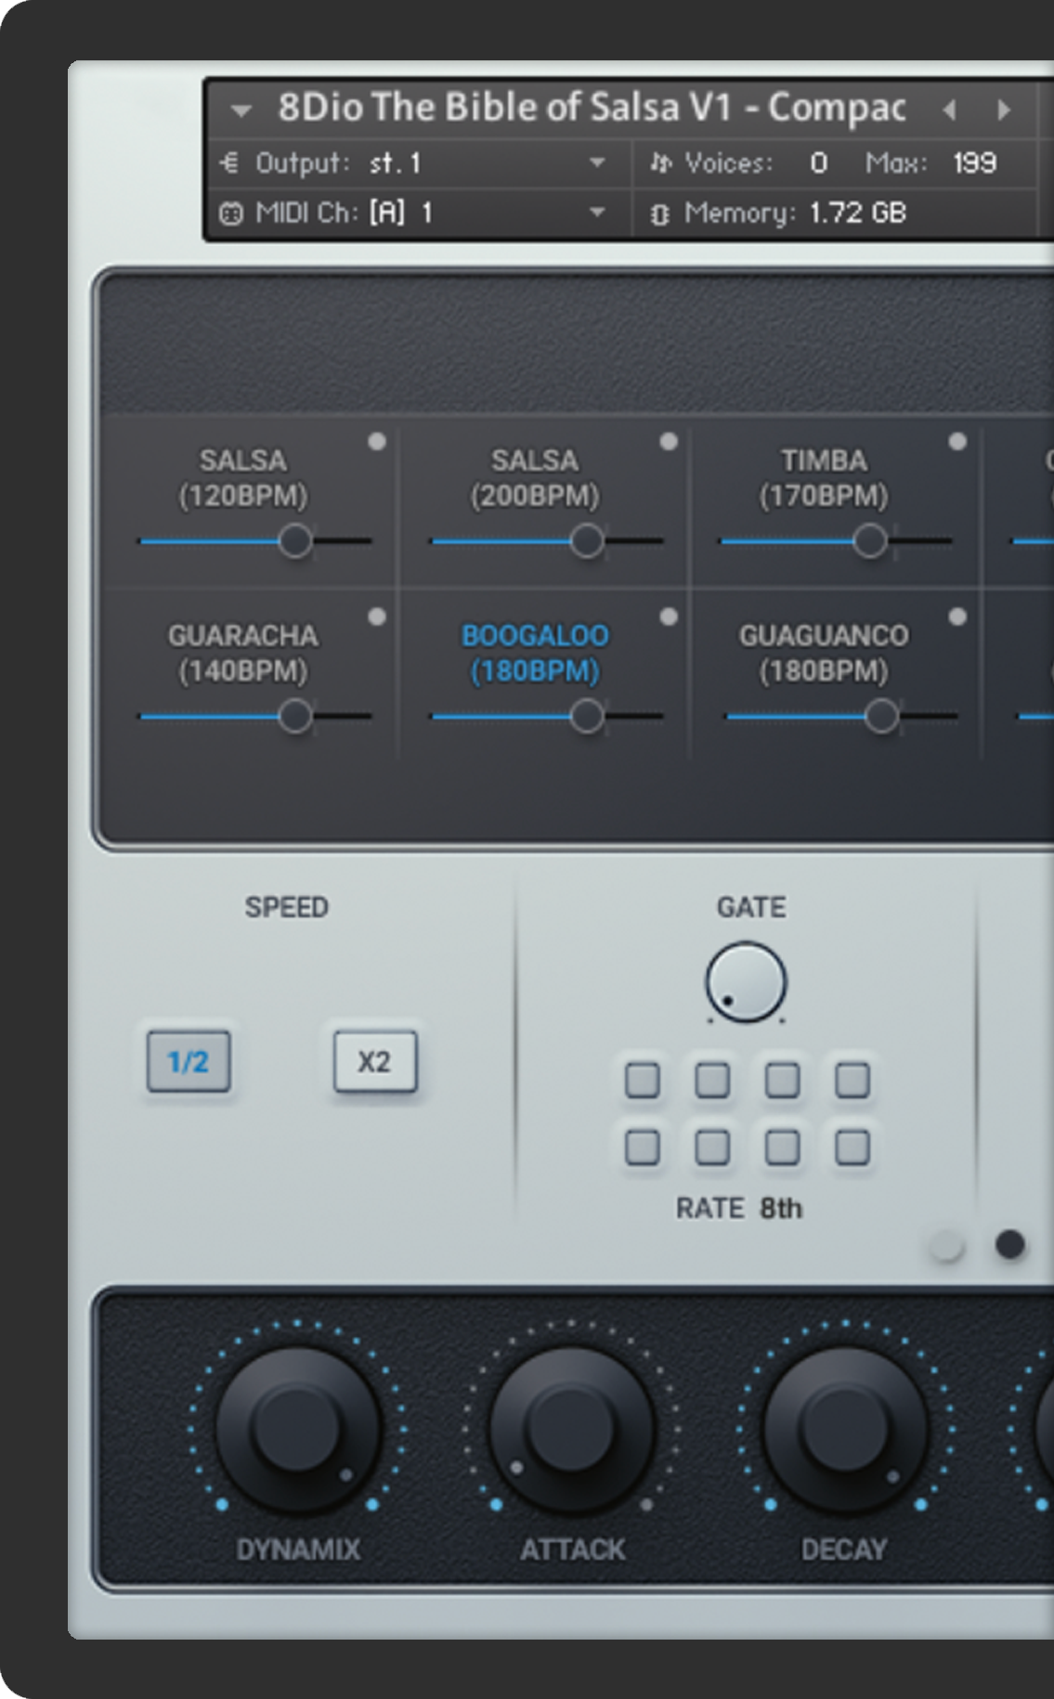
Task: Enable fourth gate step in bottom row
Action: 852,1148
